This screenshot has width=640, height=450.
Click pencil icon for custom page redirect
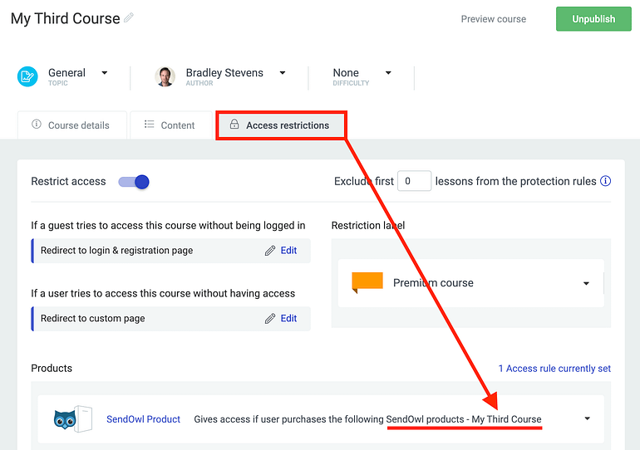[x=270, y=318]
